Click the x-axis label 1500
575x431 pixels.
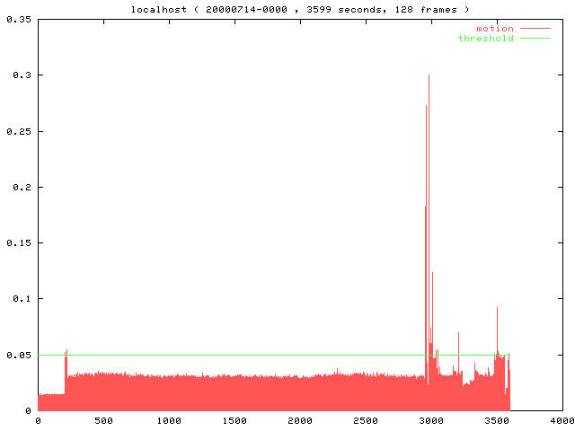tap(234, 420)
